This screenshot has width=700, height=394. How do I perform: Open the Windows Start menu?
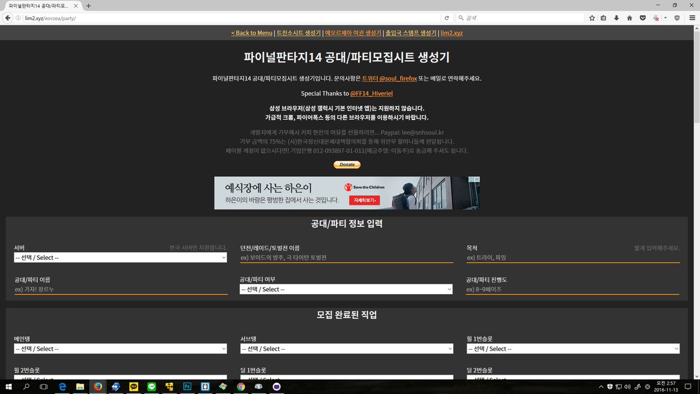click(x=9, y=386)
